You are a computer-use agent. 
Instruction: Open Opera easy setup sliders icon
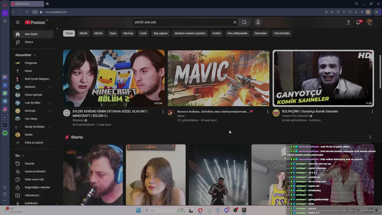pos(362,12)
